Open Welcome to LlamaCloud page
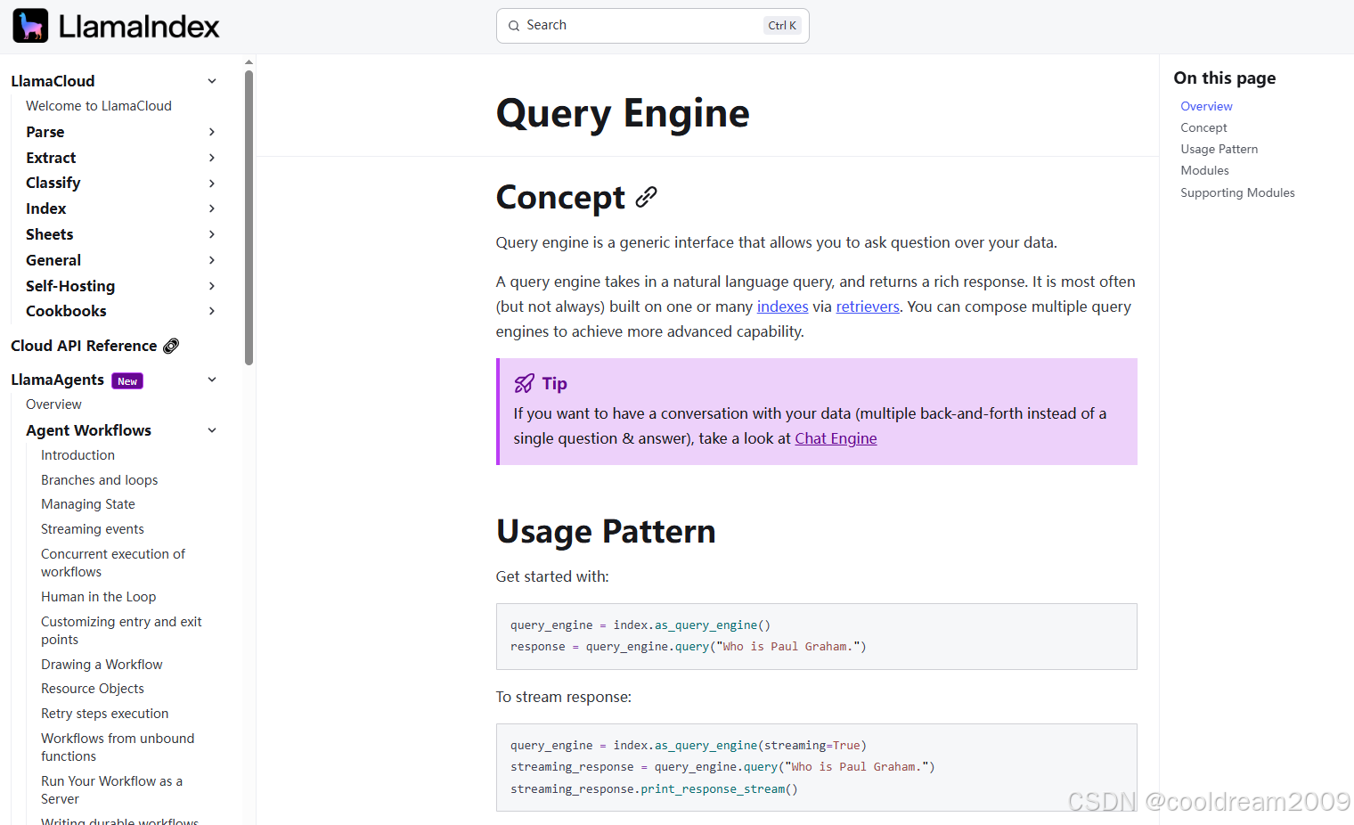This screenshot has height=825, width=1354. tap(99, 106)
